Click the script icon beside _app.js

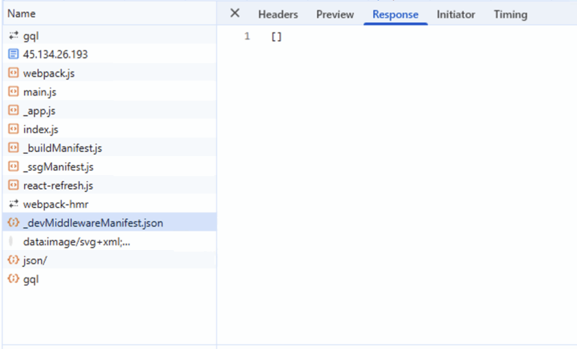[x=13, y=111]
